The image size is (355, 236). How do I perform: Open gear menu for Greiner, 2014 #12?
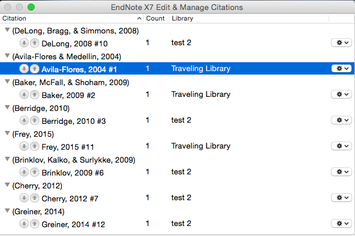click(x=340, y=224)
